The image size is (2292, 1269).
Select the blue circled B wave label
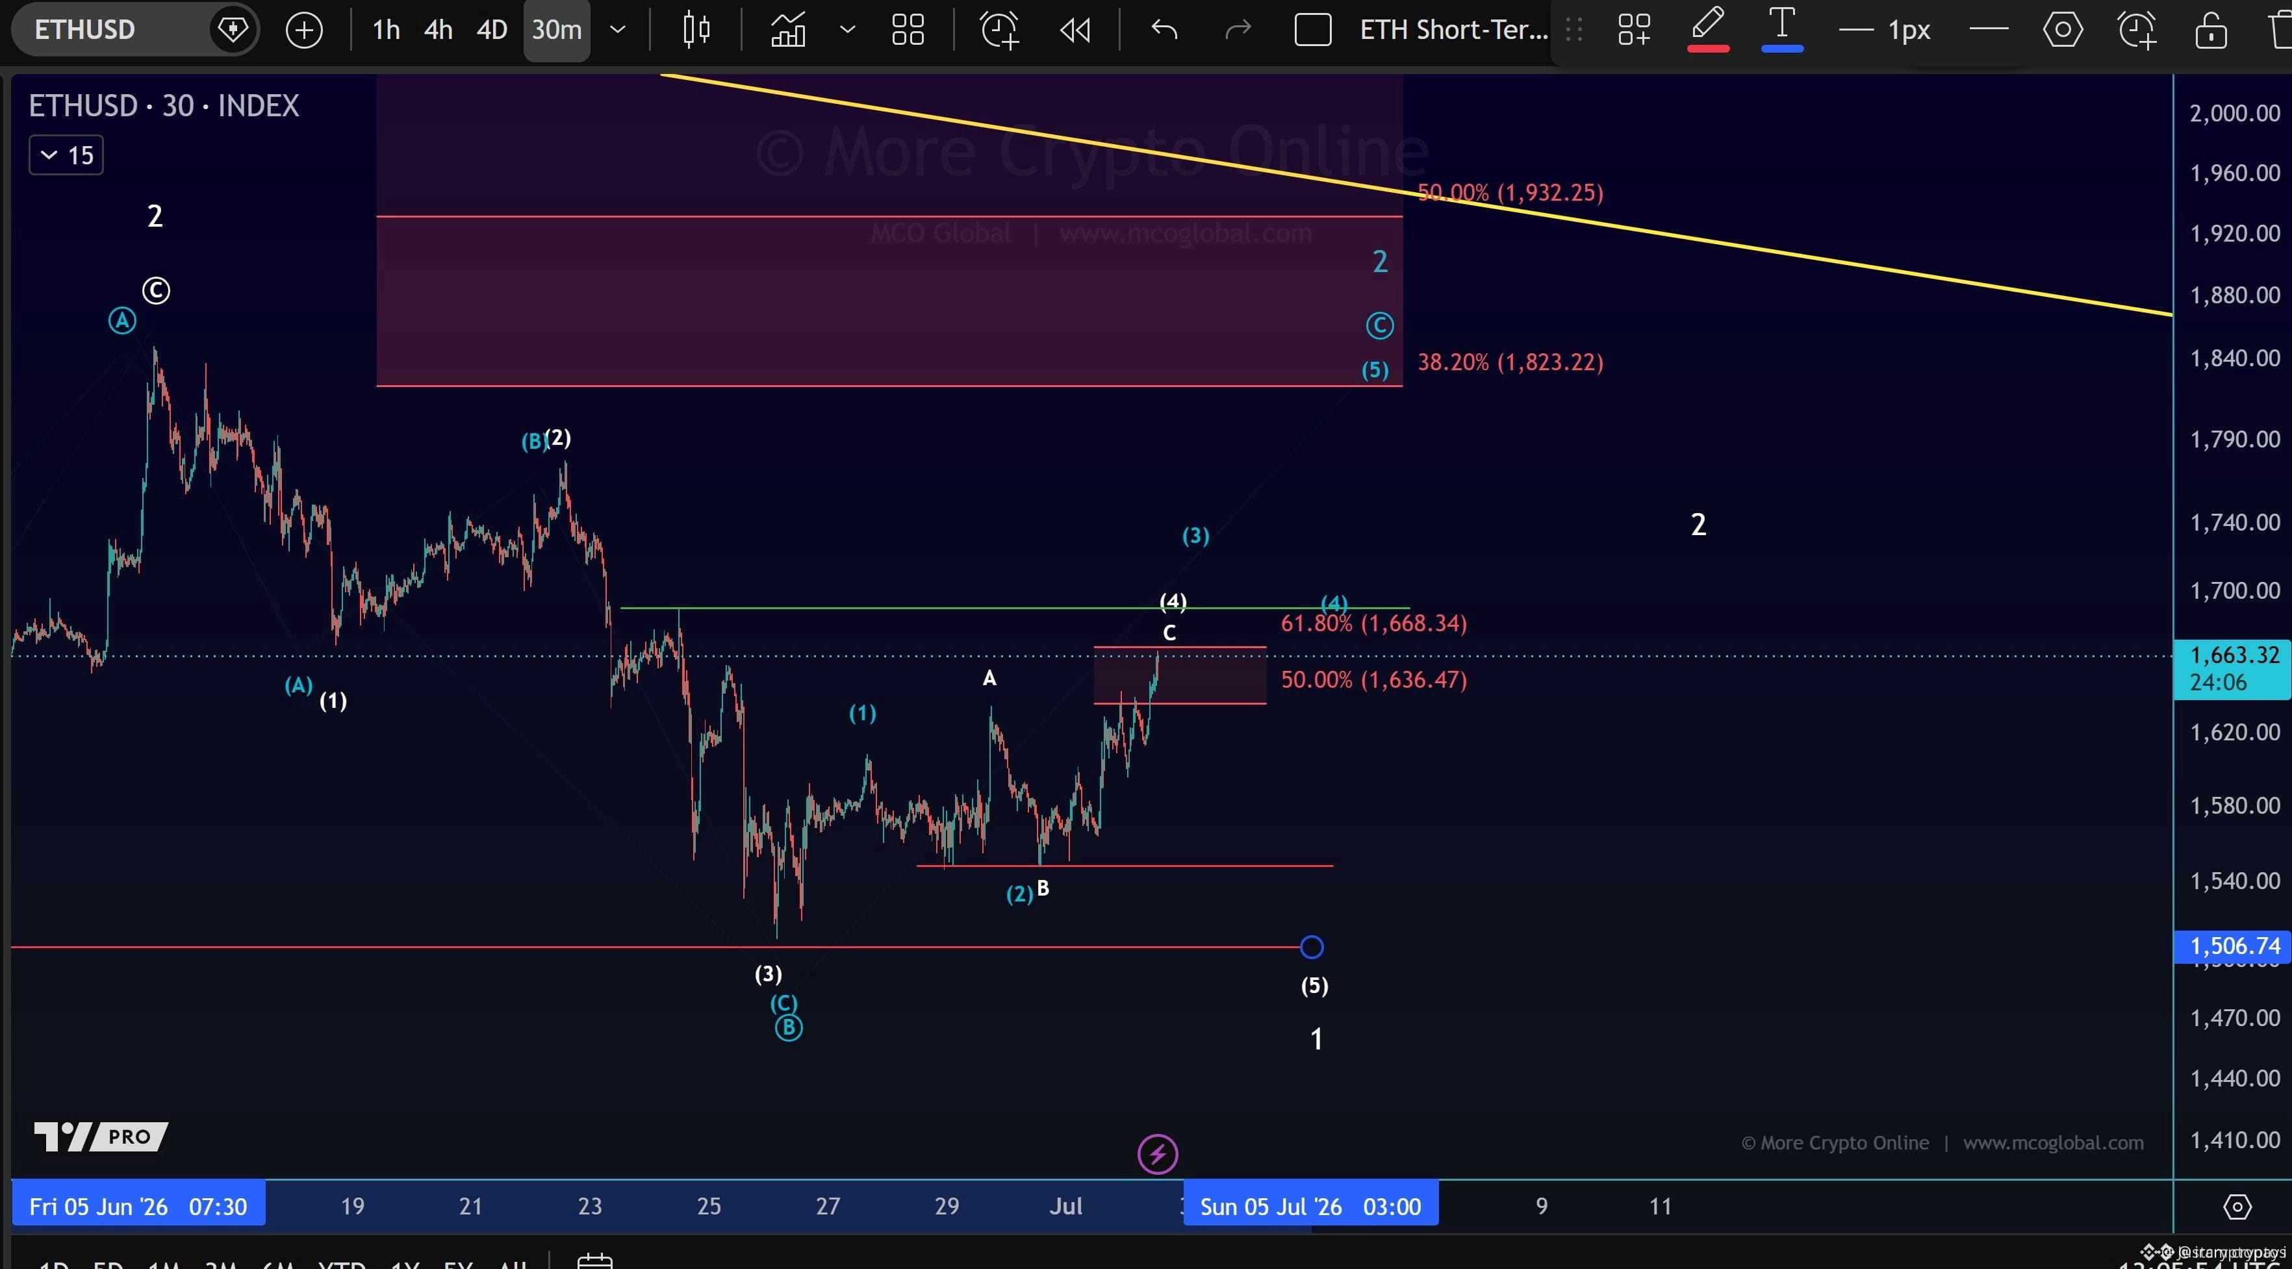788,1028
